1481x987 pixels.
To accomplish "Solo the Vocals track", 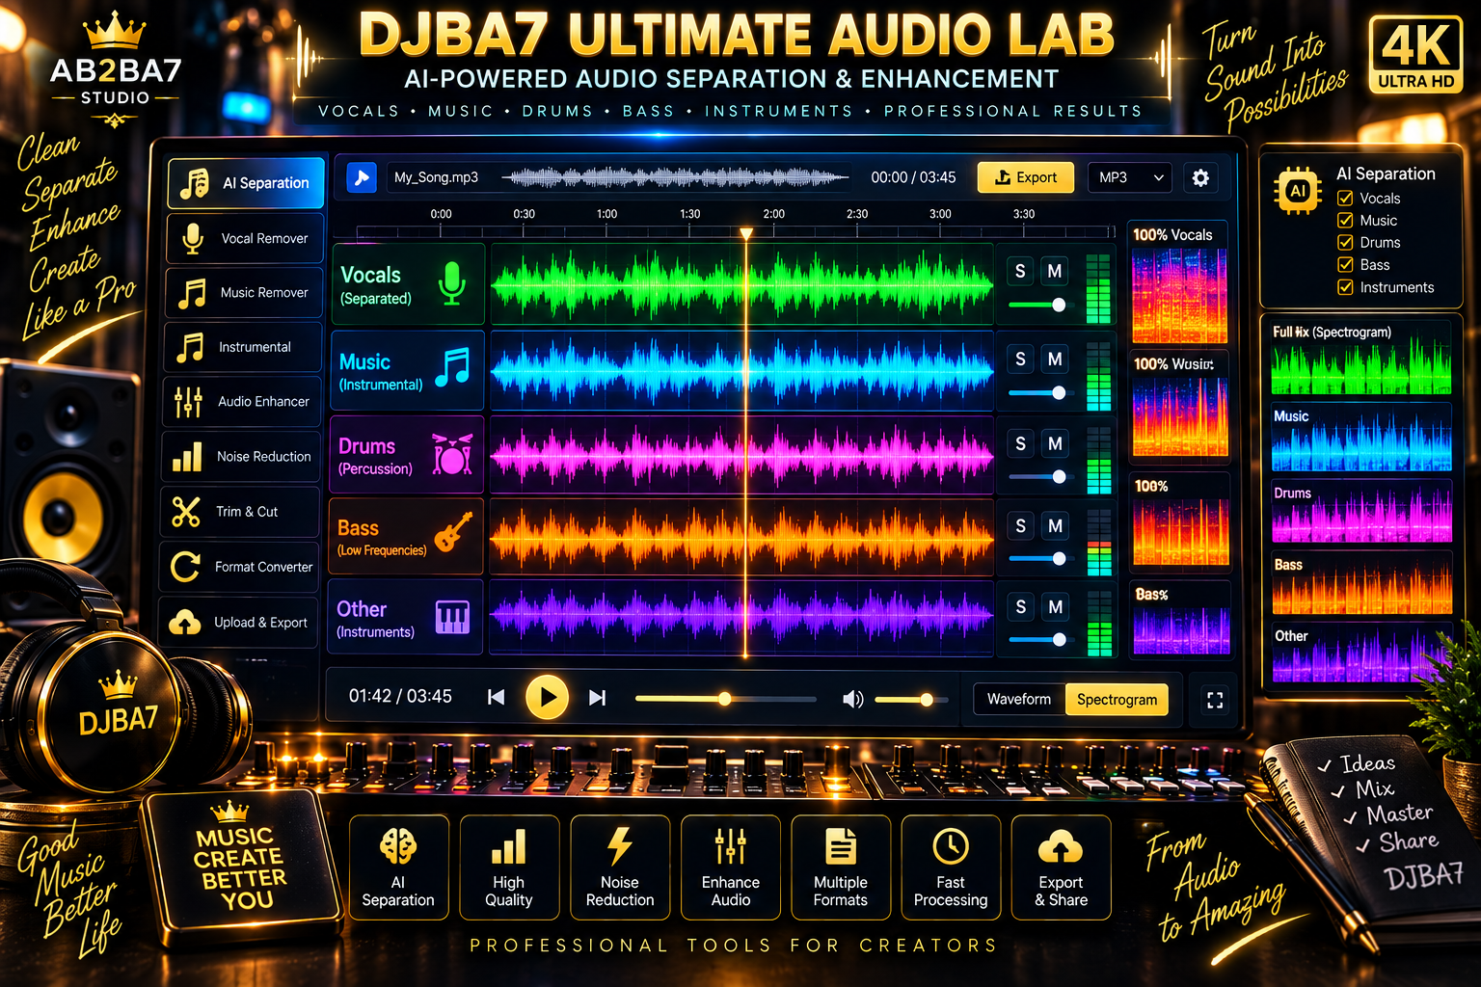I will click(x=1020, y=272).
